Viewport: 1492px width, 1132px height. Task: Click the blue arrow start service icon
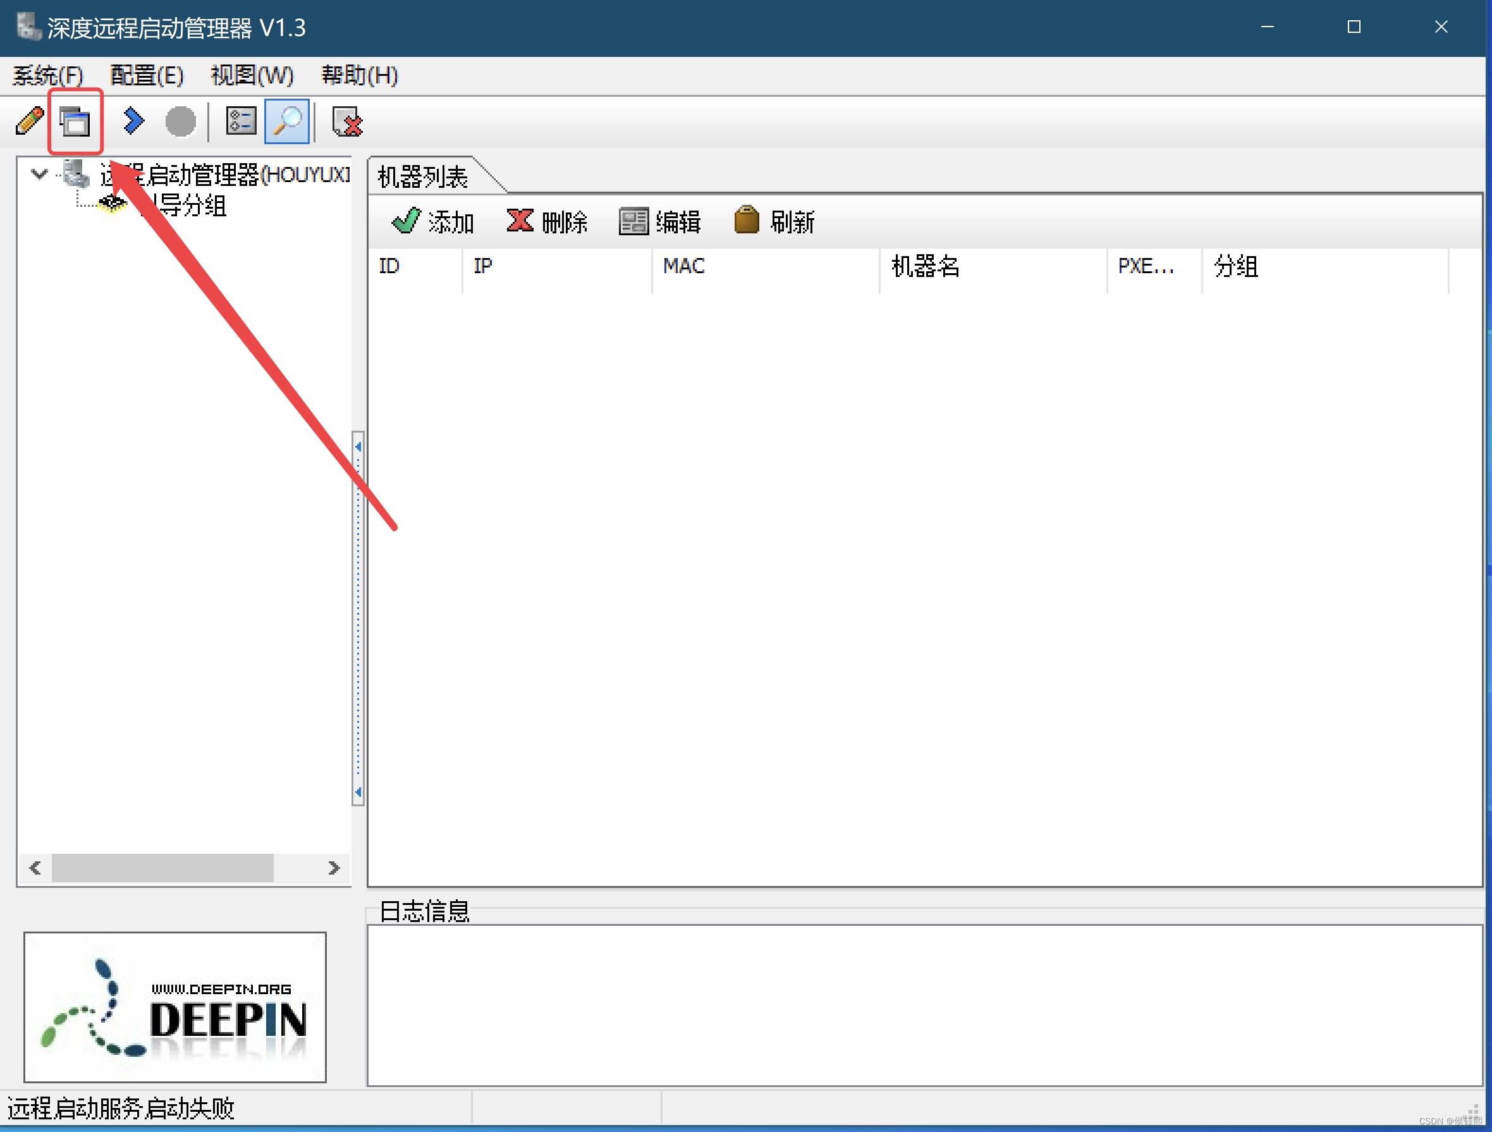[133, 121]
